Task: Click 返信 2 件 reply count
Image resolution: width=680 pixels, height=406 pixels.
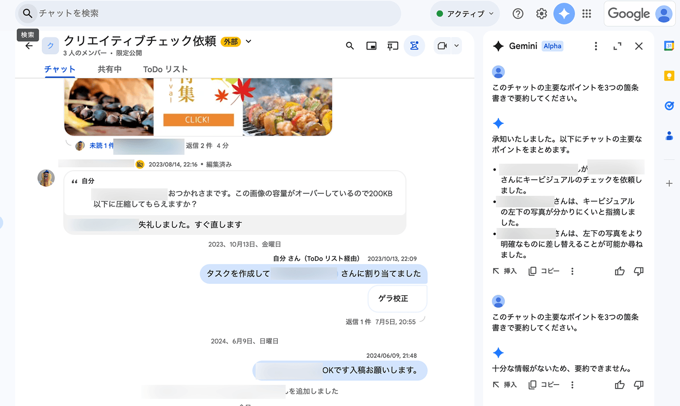Action: (x=199, y=146)
